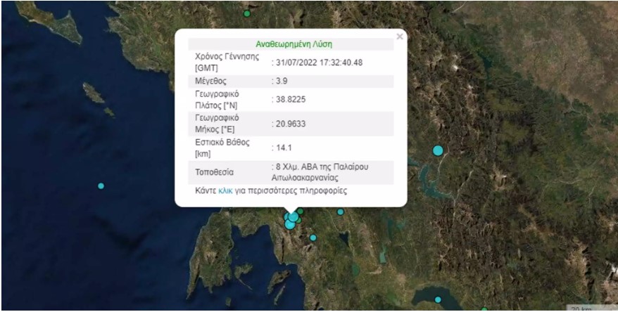Click the 'Μέγεθος' row label
The width and height of the screenshot is (618, 312).
click(x=210, y=81)
